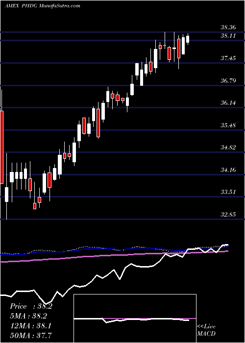Click the AMEX PHDG MunafaSutra.com title

click(x=42, y=6)
